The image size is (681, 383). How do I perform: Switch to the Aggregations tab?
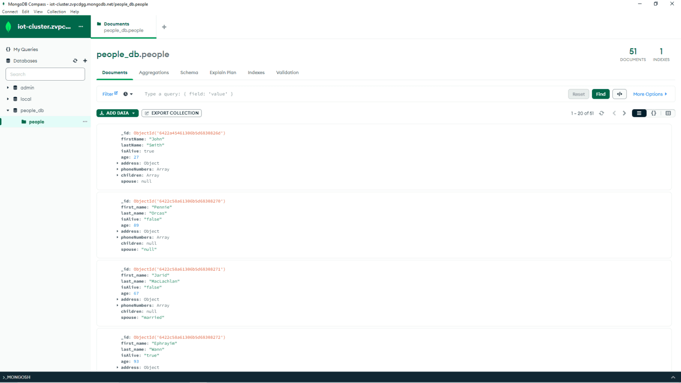tap(154, 73)
